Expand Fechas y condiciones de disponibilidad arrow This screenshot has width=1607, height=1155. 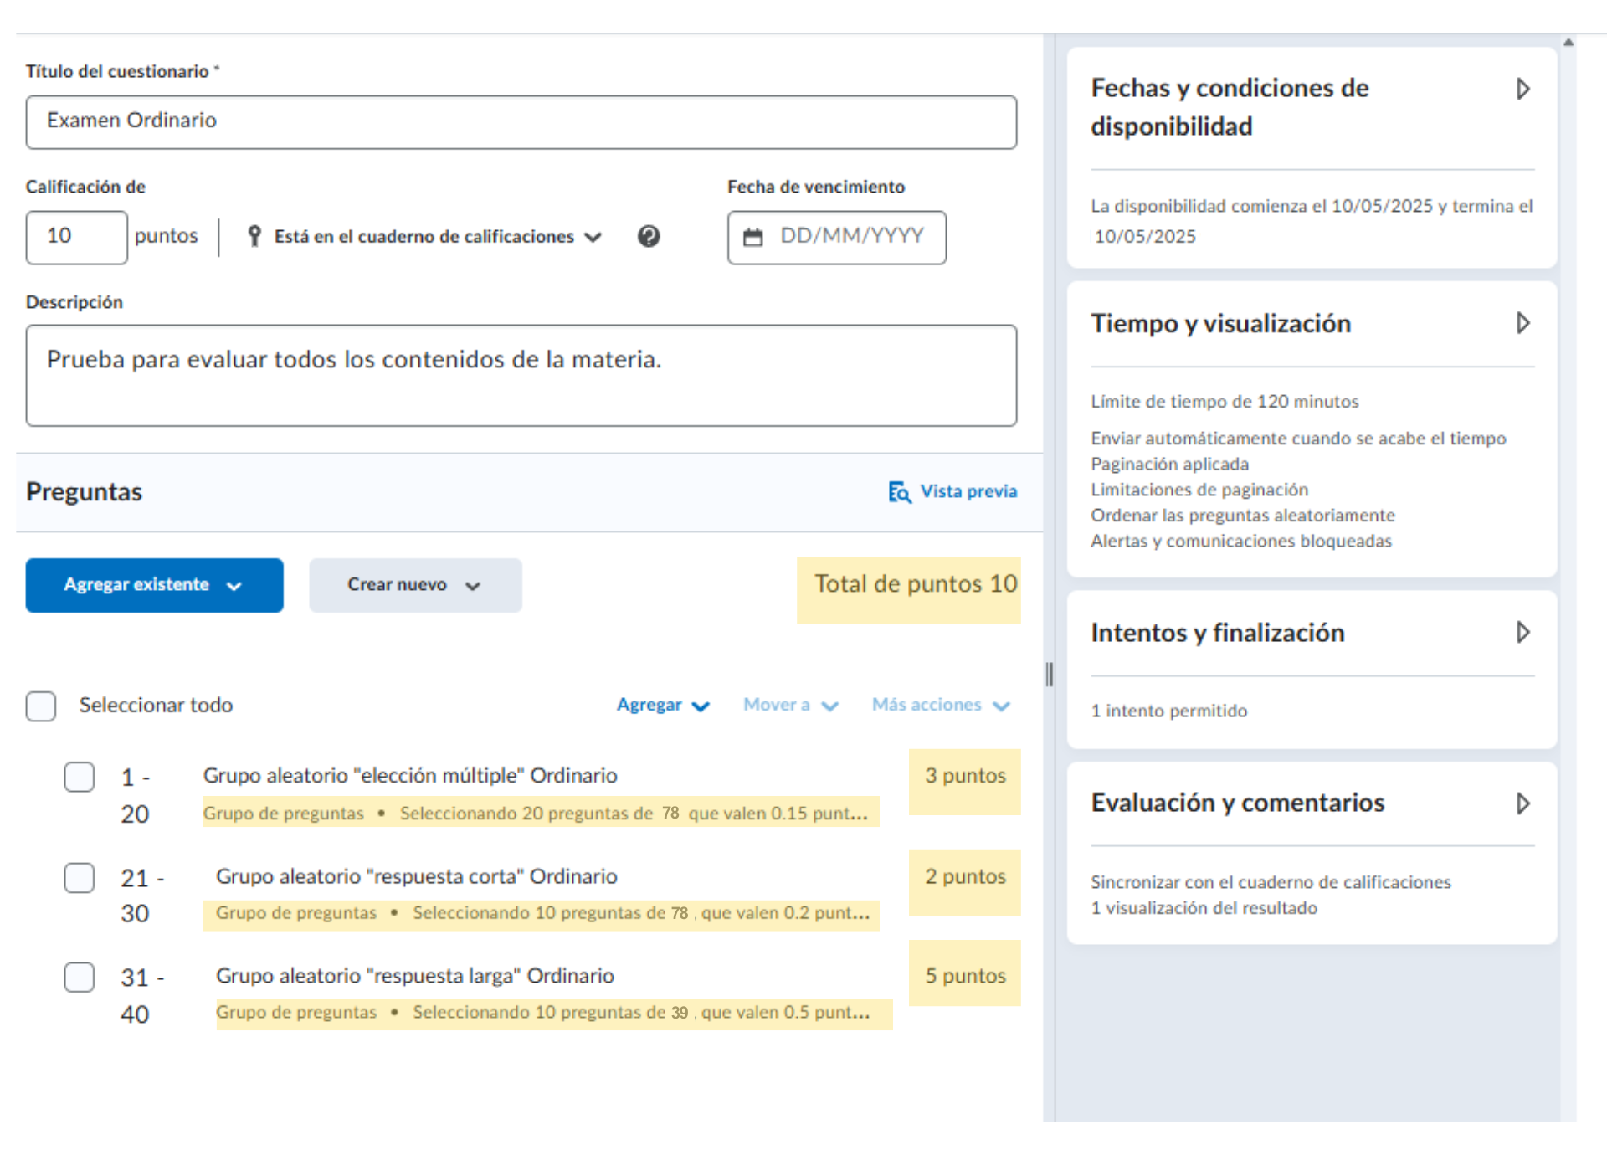coord(1522,90)
